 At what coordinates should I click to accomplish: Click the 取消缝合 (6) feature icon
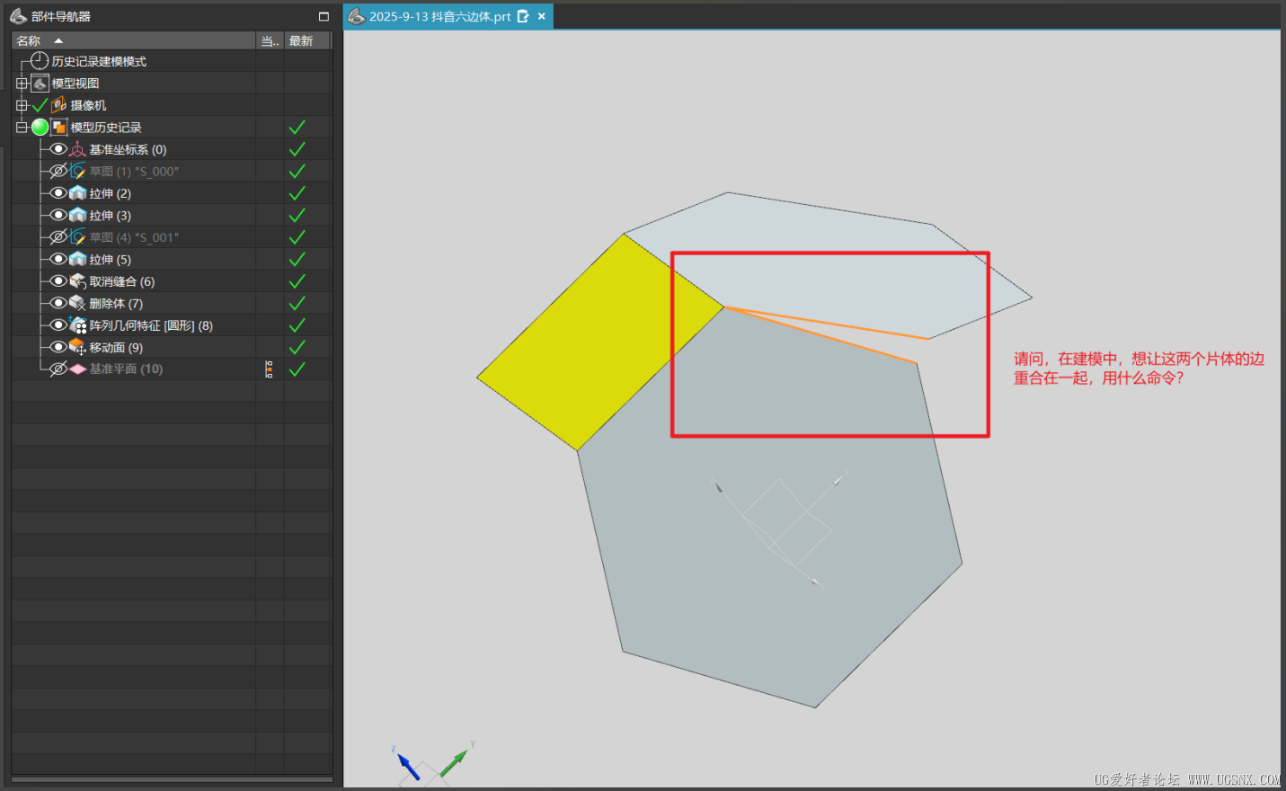[x=78, y=281]
